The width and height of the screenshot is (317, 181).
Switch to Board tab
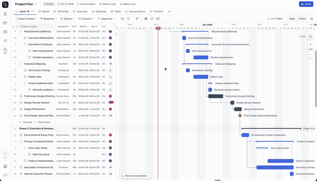click(44, 12)
